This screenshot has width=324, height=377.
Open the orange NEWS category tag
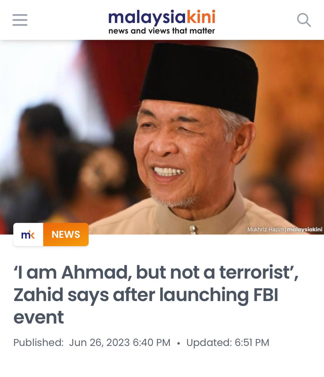(x=66, y=234)
